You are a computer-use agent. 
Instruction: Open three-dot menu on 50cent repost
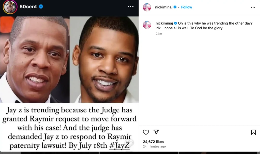coord(131,6)
